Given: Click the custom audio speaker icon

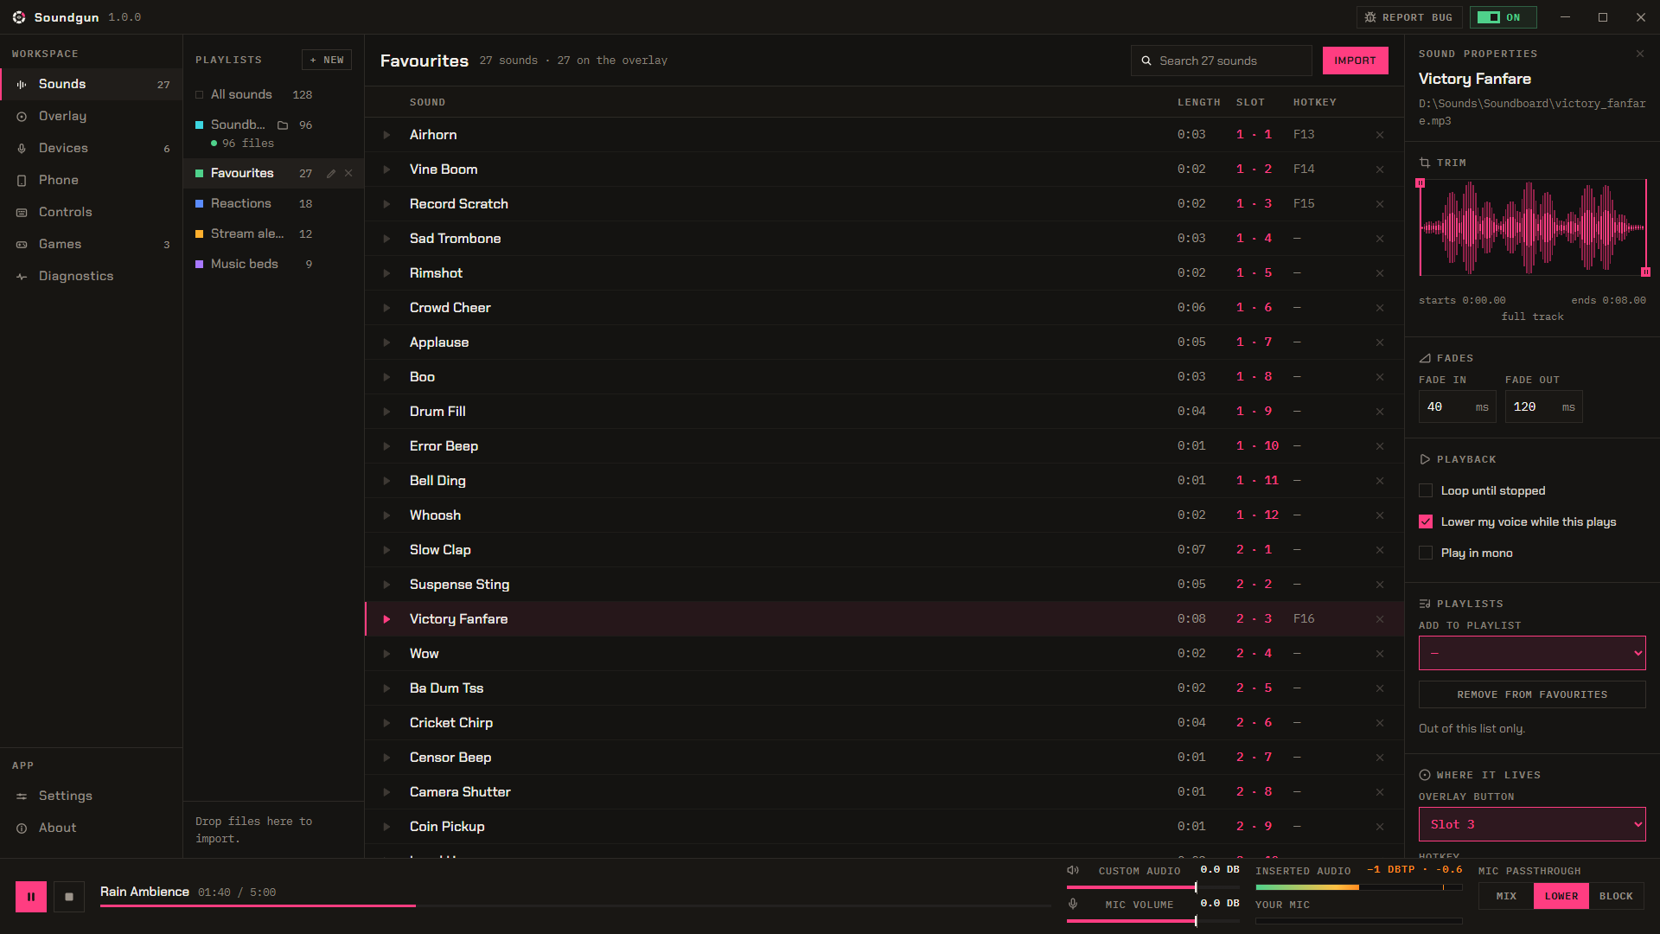Looking at the screenshot, I should pyautogui.click(x=1073, y=871).
